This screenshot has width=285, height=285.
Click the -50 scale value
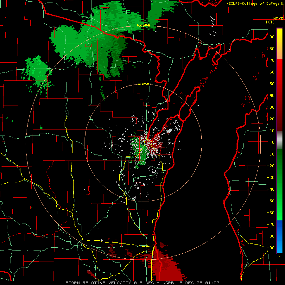coord(271,201)
